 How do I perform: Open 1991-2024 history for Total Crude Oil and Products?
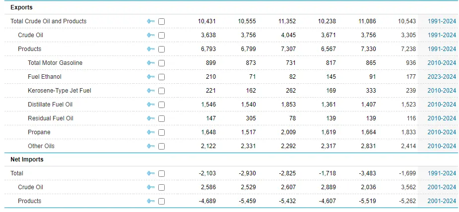tap(442, 21)
